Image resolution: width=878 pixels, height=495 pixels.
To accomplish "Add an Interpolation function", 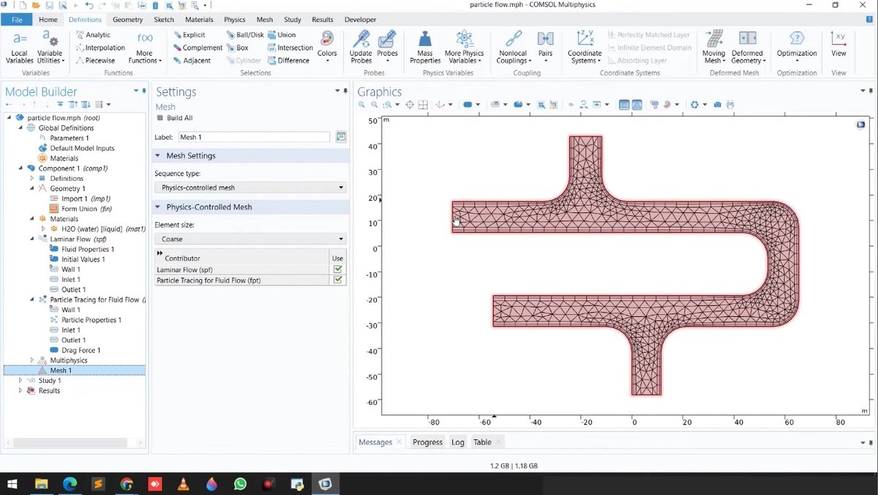I will [100, 48].
